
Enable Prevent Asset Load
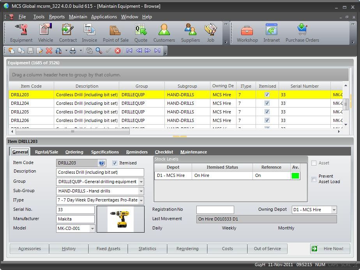click(x=313, y=179)
